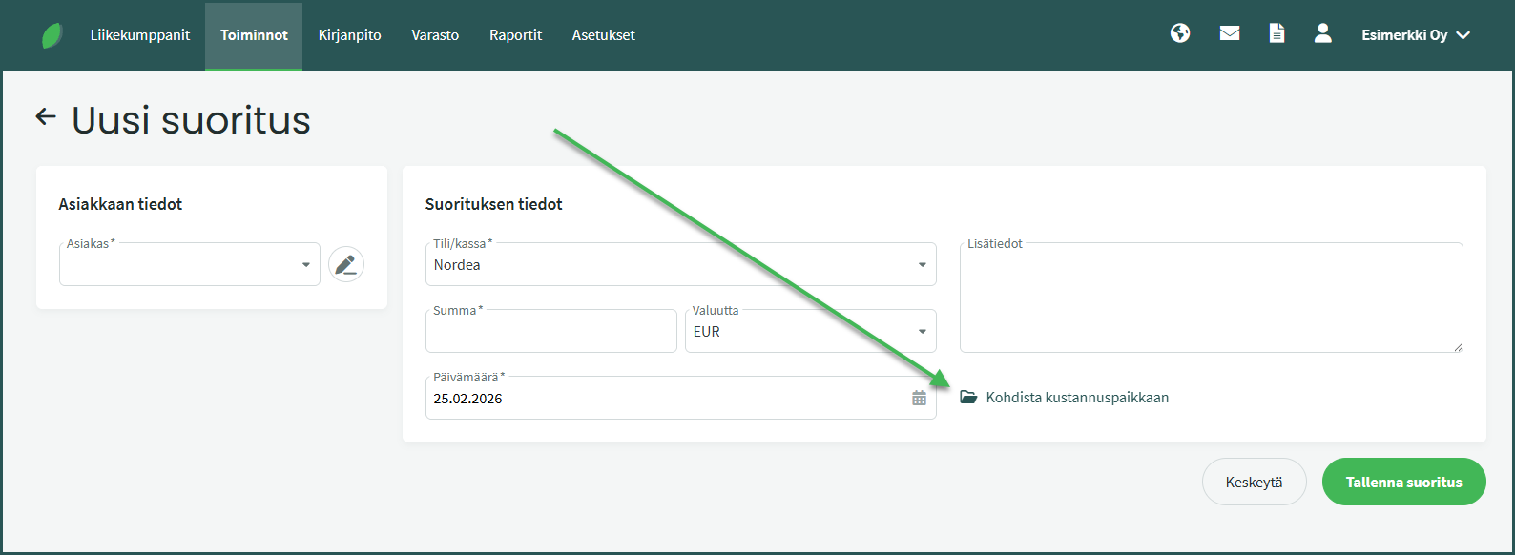Select the Kirjanpito menu item
This screenshot has height=555, width=1515.
[x=349, y=35]
